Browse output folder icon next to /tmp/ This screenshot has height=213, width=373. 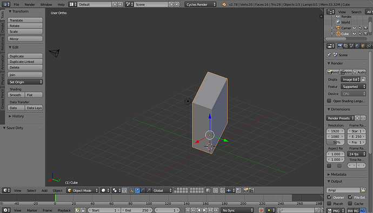point(363,190)
